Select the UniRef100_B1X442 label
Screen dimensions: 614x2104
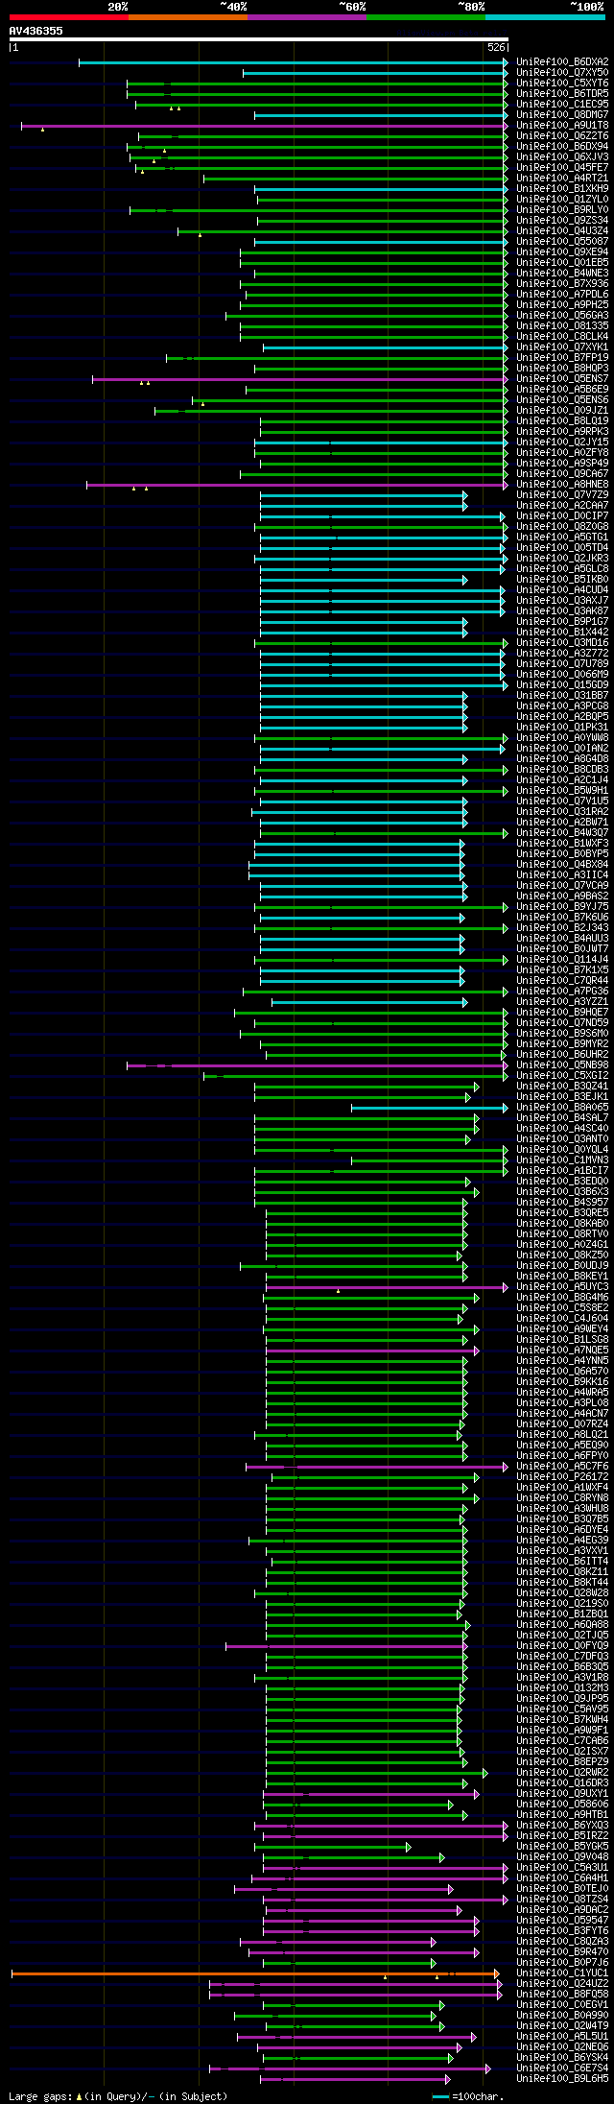click(562, 633)
